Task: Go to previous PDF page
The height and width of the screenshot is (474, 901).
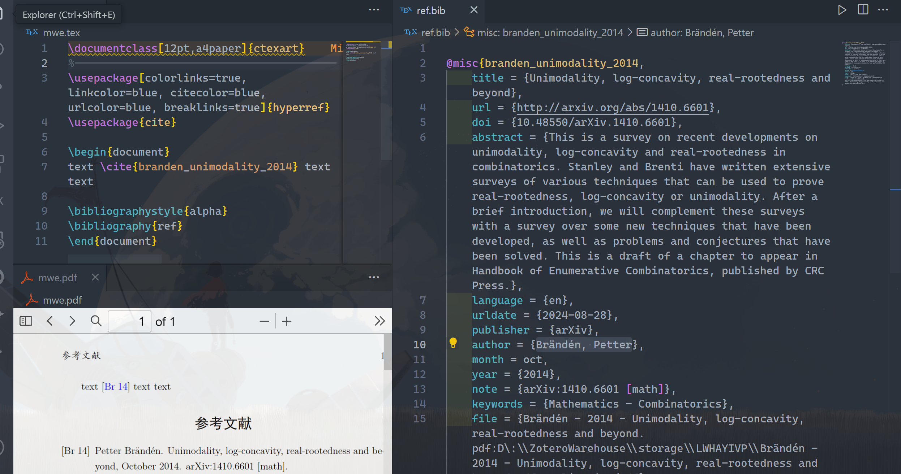Action: [50, 321]
